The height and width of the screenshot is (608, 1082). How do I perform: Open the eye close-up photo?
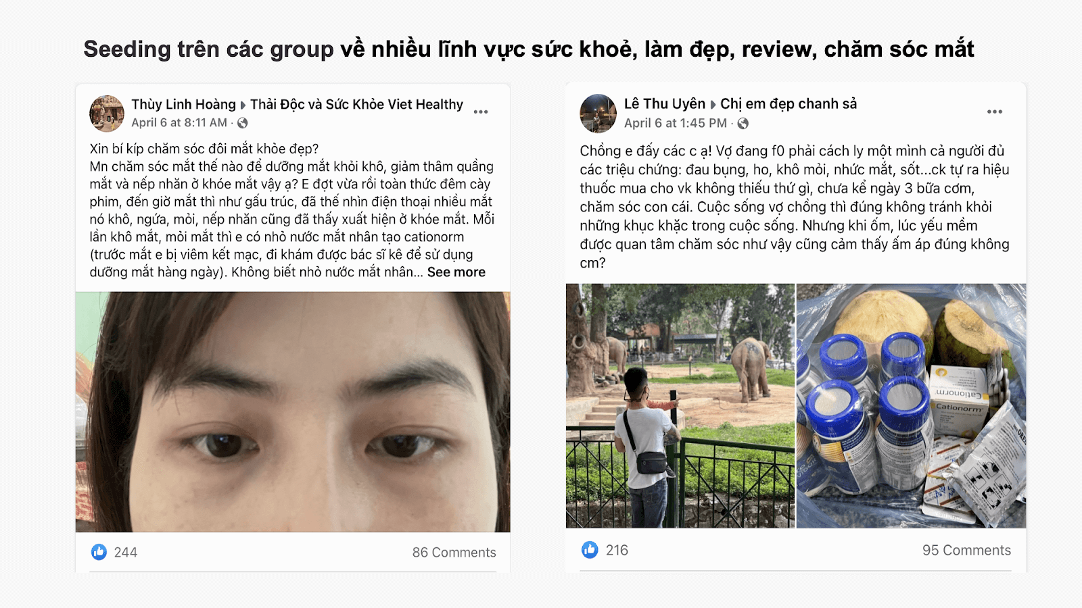(293, 412)
